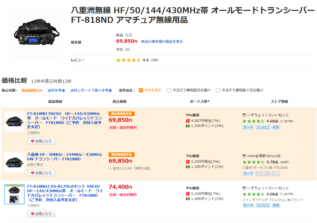Open FT-818NDとAS-817DLのセット listing
The height and width of the screenshot is (223, 317).
point(65,193)
